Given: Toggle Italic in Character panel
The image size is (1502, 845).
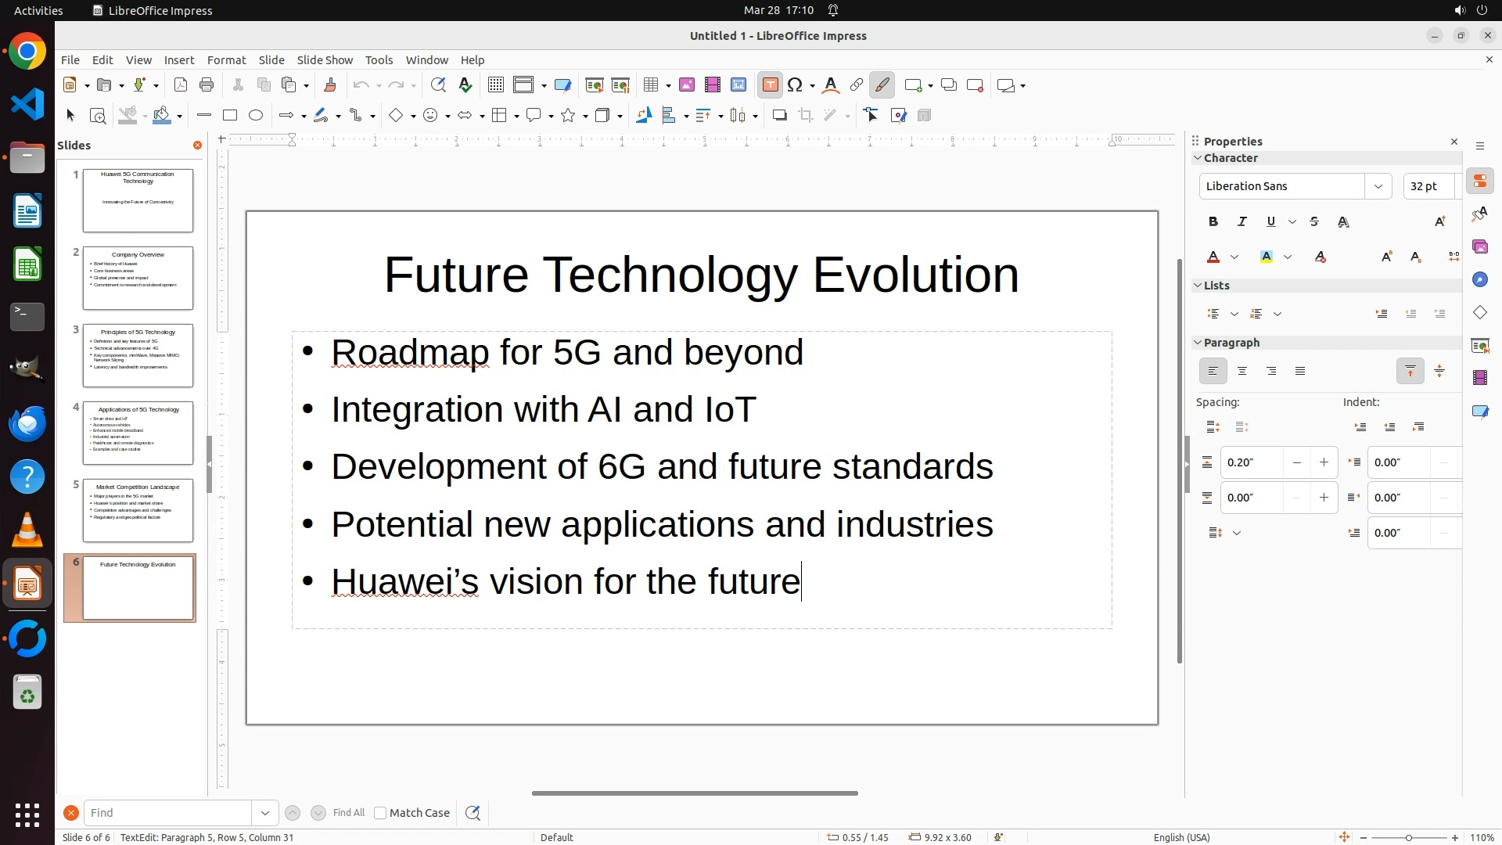Looking at the screenshot, I should tap(1242, 222).
